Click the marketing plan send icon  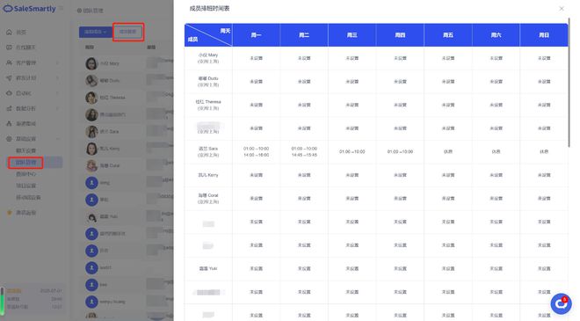[x=10, y=78]
